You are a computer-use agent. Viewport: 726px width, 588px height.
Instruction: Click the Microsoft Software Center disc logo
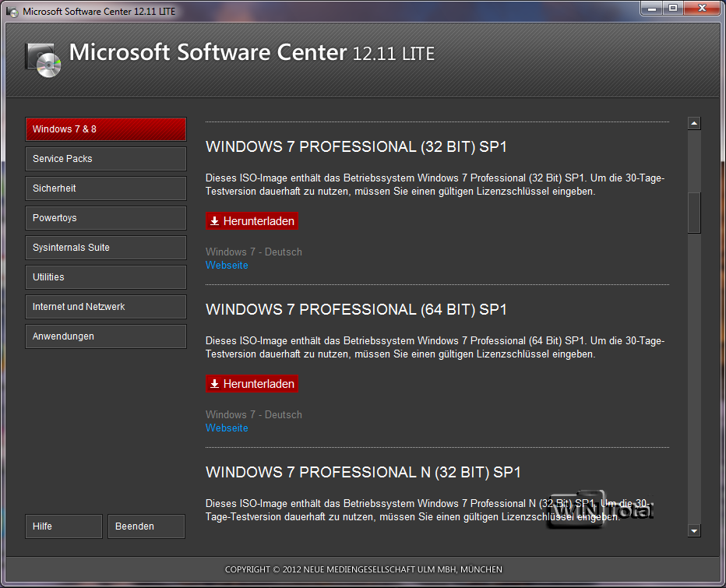tap(44, 60)
